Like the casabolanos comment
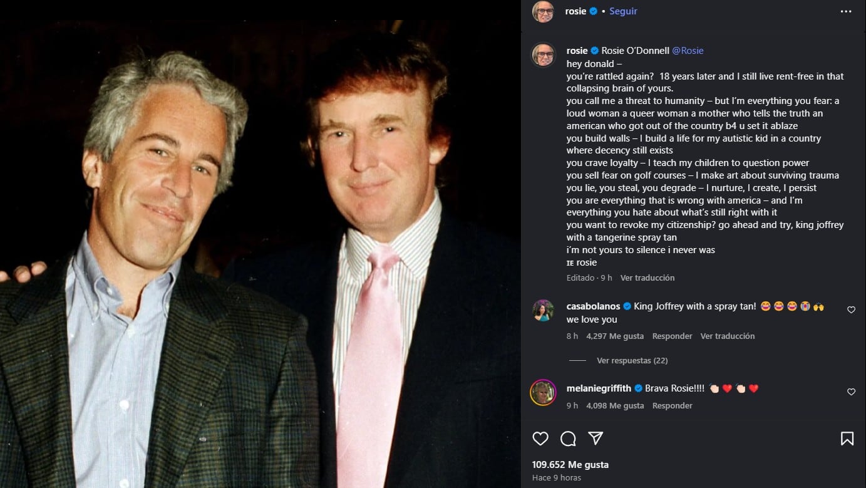The height and width of the screenshot is (488, 866). (851, 309)
